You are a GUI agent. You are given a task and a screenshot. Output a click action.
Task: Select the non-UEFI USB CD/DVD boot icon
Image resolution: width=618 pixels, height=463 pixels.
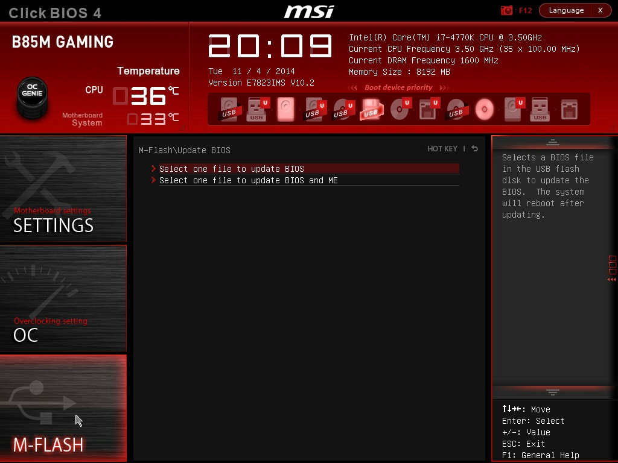click(x=457, y=110)
